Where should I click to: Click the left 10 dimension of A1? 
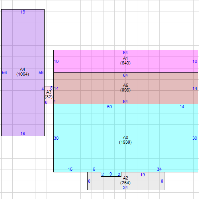56,61
